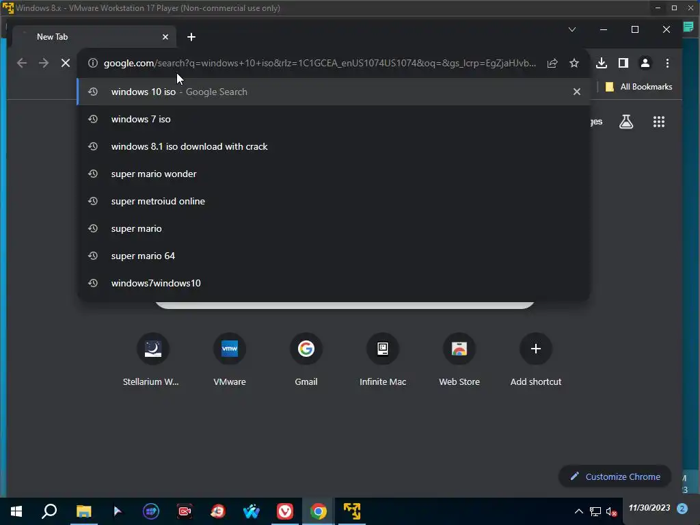The height and width of the screenshot is (525, 700).
Task: Bookmark this tab with the star icon
Action: click(574, 63)
